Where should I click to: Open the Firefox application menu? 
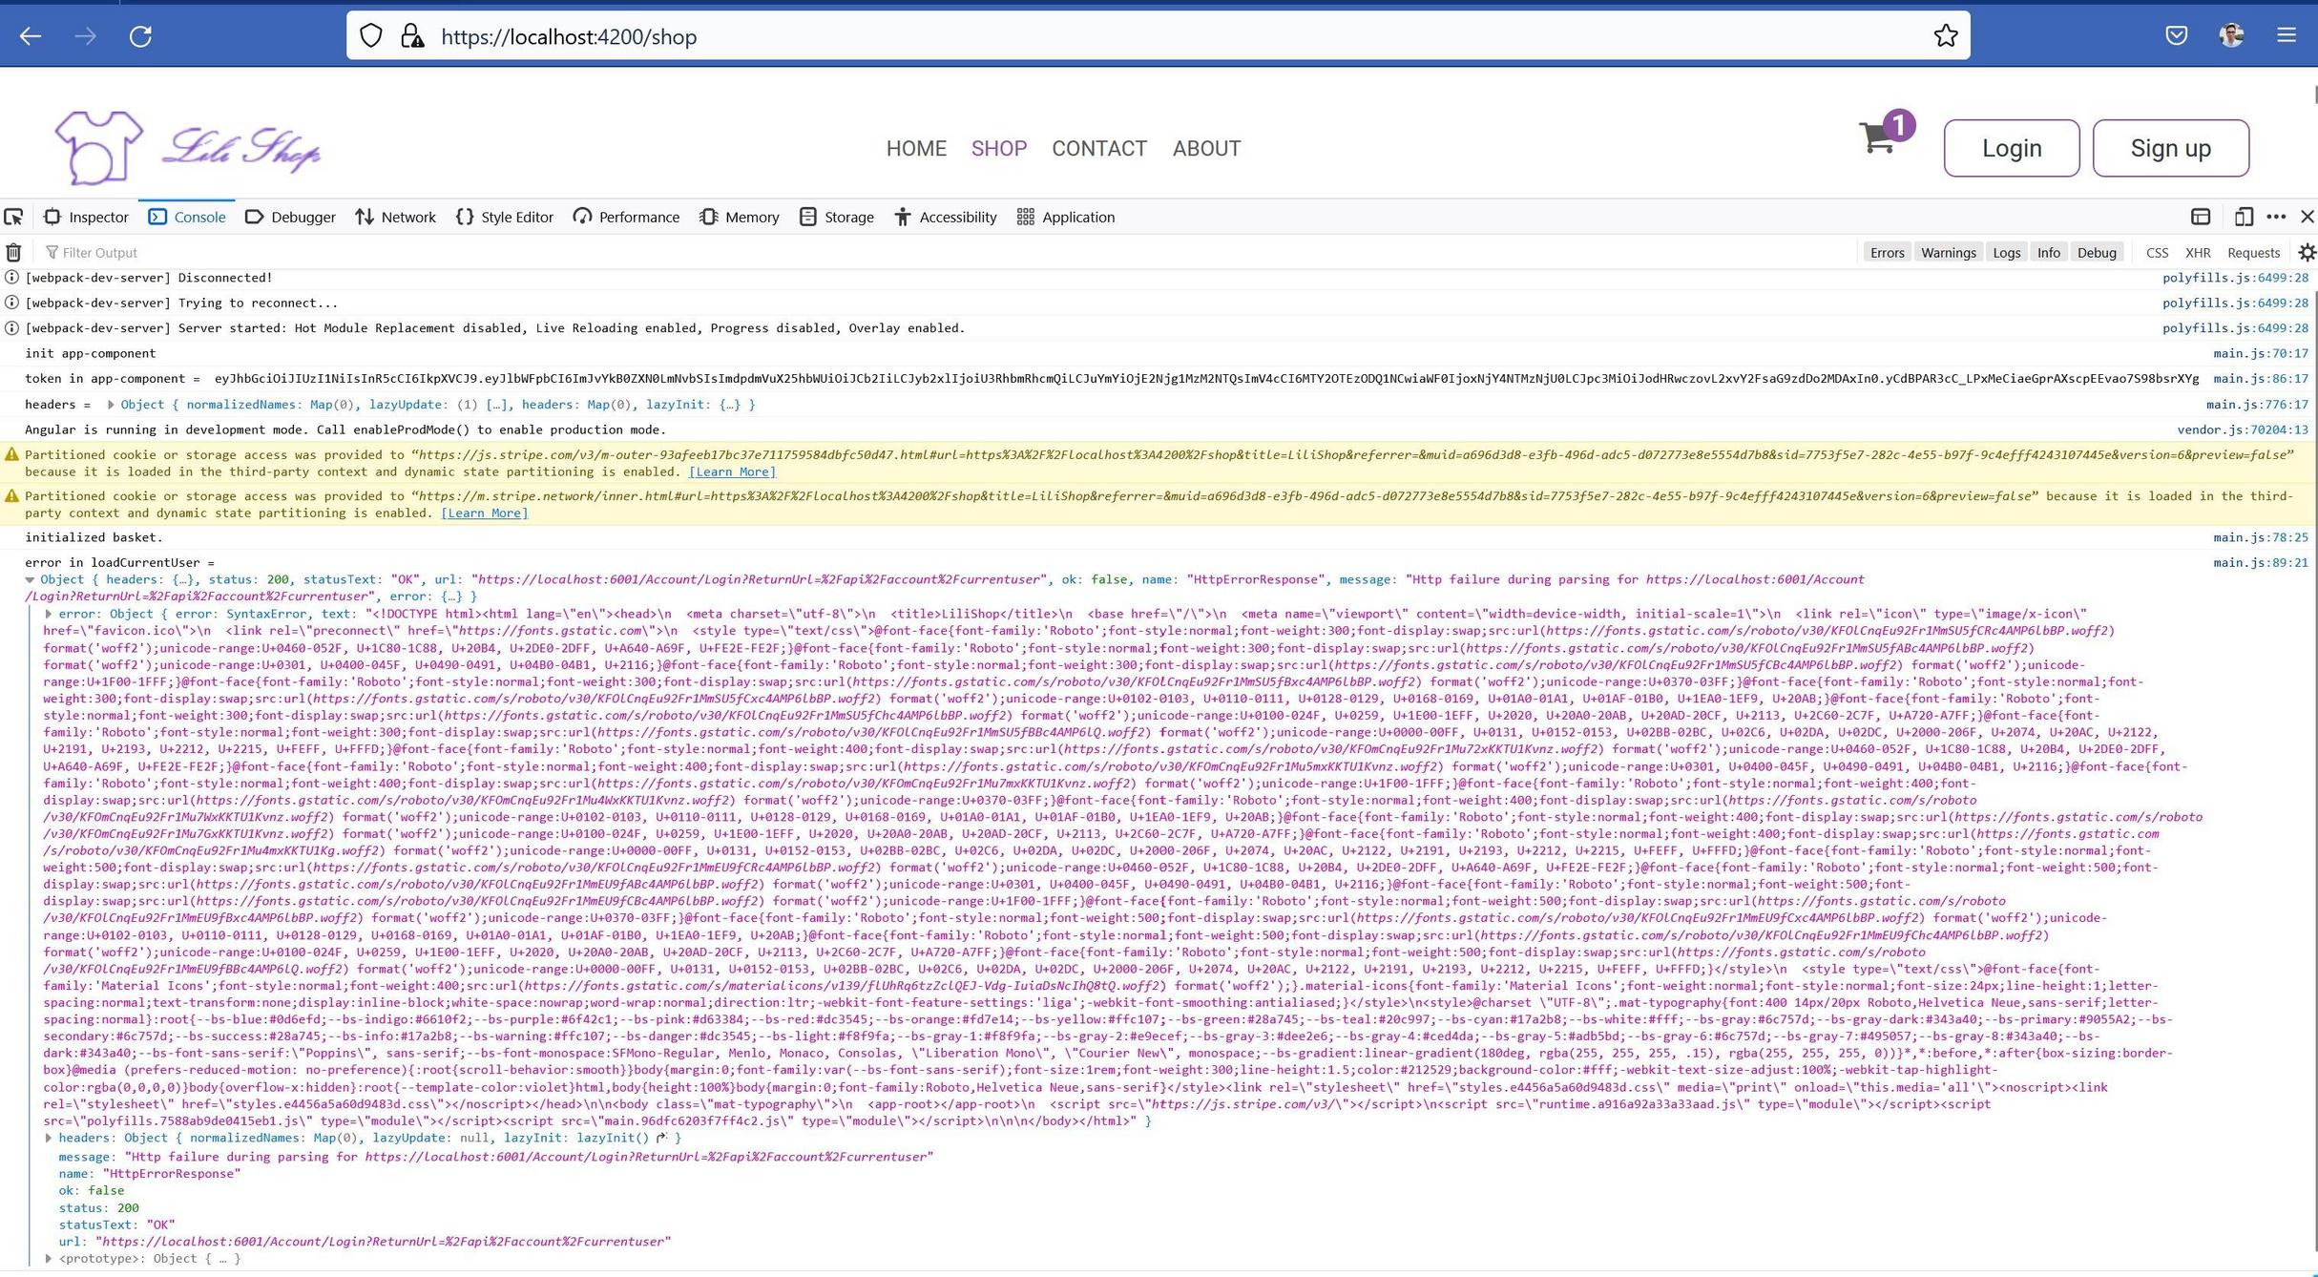[2287, 36]
